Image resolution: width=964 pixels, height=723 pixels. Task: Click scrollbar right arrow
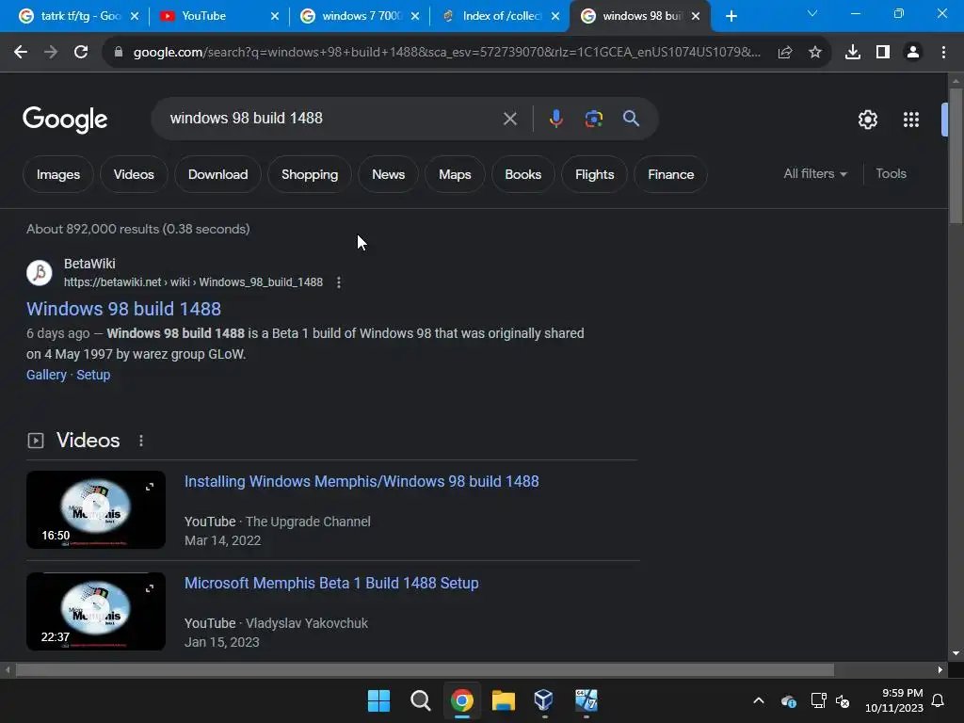click(940, 669)
